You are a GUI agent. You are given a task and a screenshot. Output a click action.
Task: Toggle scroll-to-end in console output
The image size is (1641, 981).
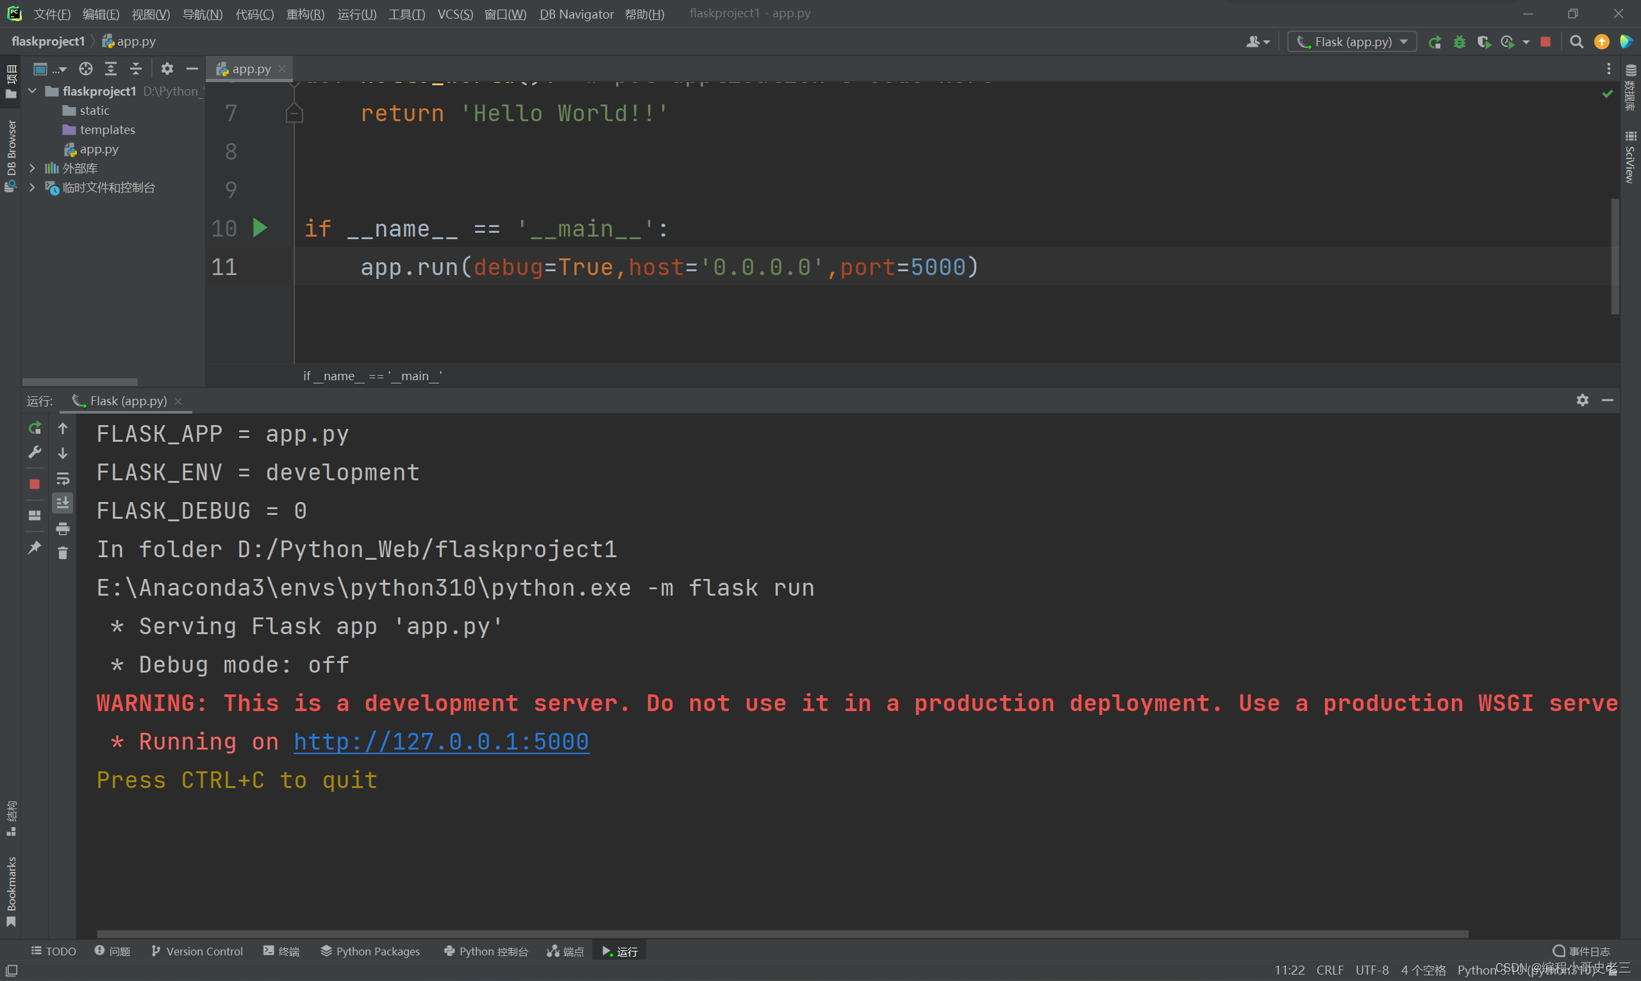(x=63, y=503)
